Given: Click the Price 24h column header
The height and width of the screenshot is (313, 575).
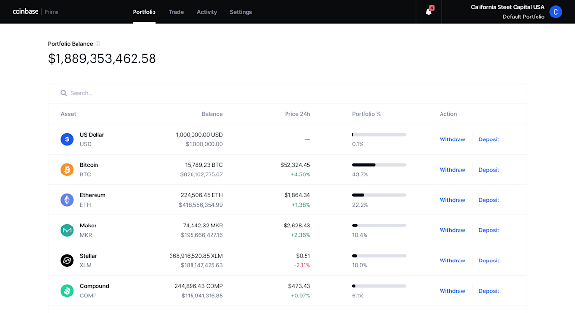Looking at the screenshot, I should [x=297, y=114].
